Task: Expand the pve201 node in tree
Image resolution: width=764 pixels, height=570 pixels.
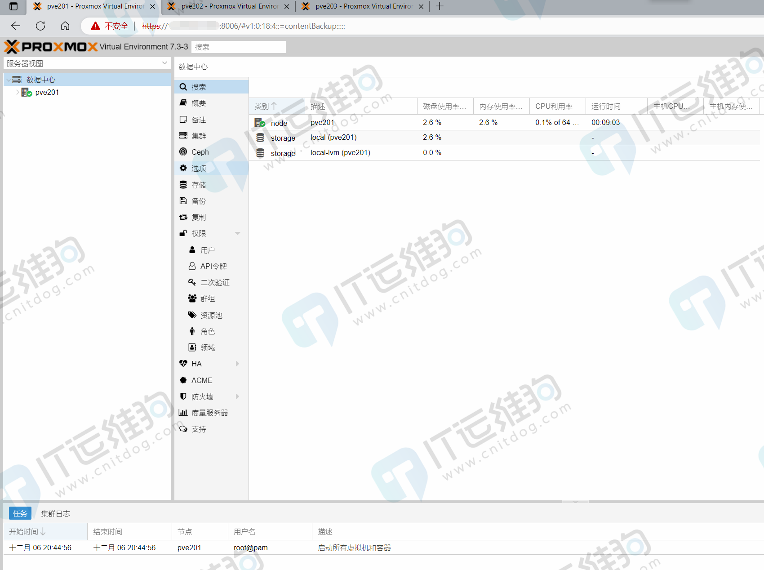Action: [x=18, y=92]
